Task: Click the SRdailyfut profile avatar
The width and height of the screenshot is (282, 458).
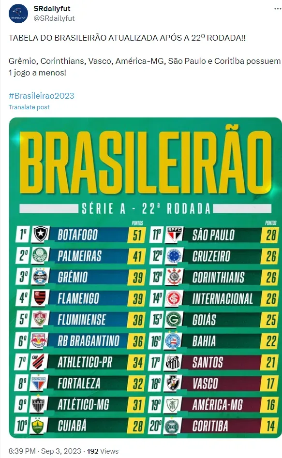Action: tap(18, 14)
